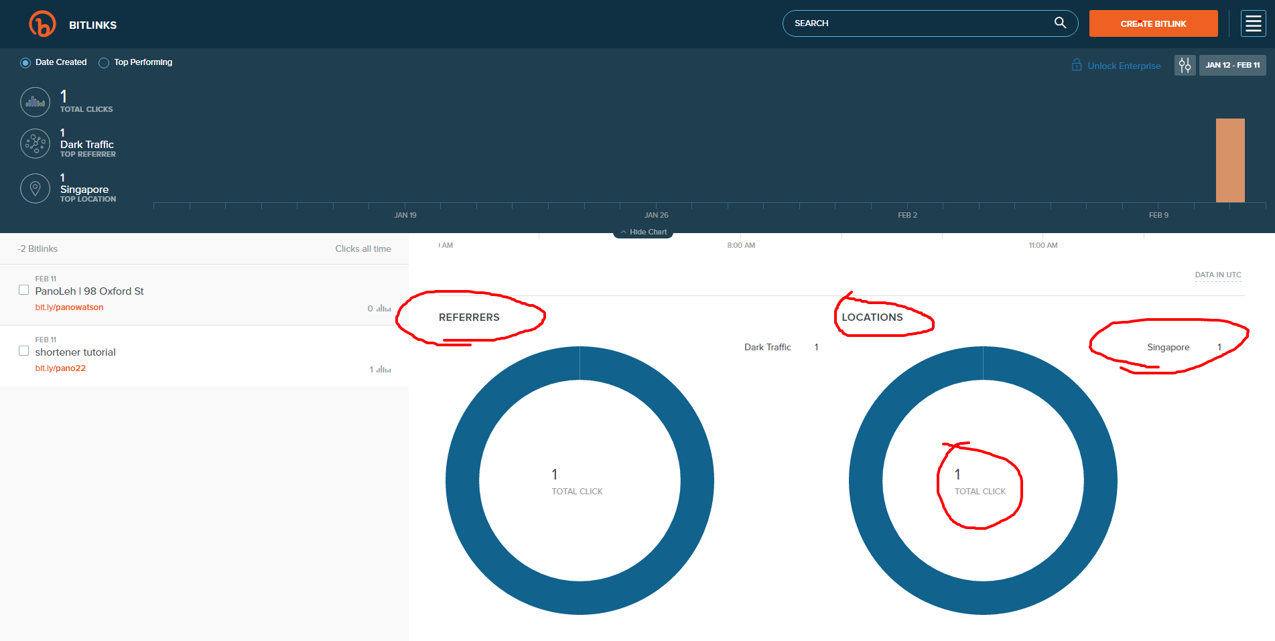This screenshot has width=1275, height=641.
Task: Click stats bars icon for PanoLeh bitlink
Action: coord(383,308)
